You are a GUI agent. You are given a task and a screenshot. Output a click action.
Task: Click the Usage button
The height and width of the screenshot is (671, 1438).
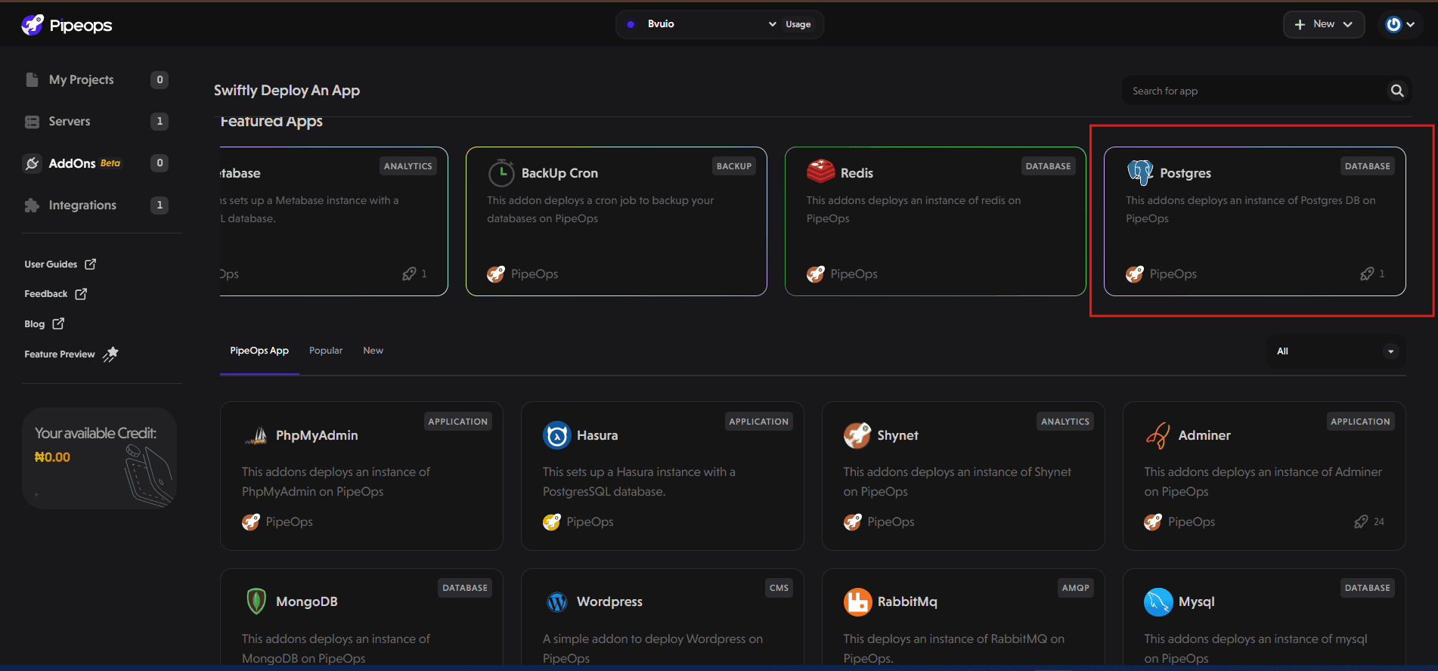point(798,24)
